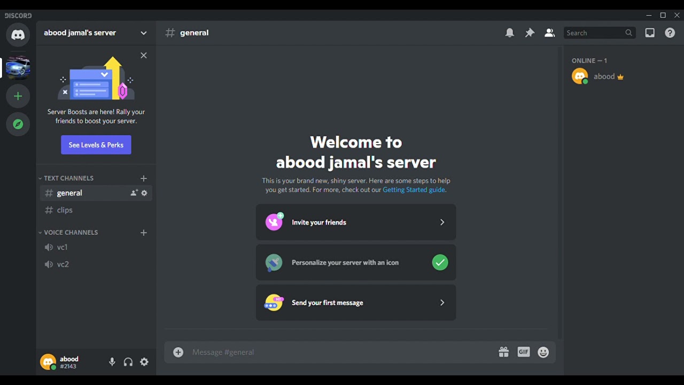The image size is (684, 385).
Task: Open the emoji picker
Action: (x=543, y=353)
